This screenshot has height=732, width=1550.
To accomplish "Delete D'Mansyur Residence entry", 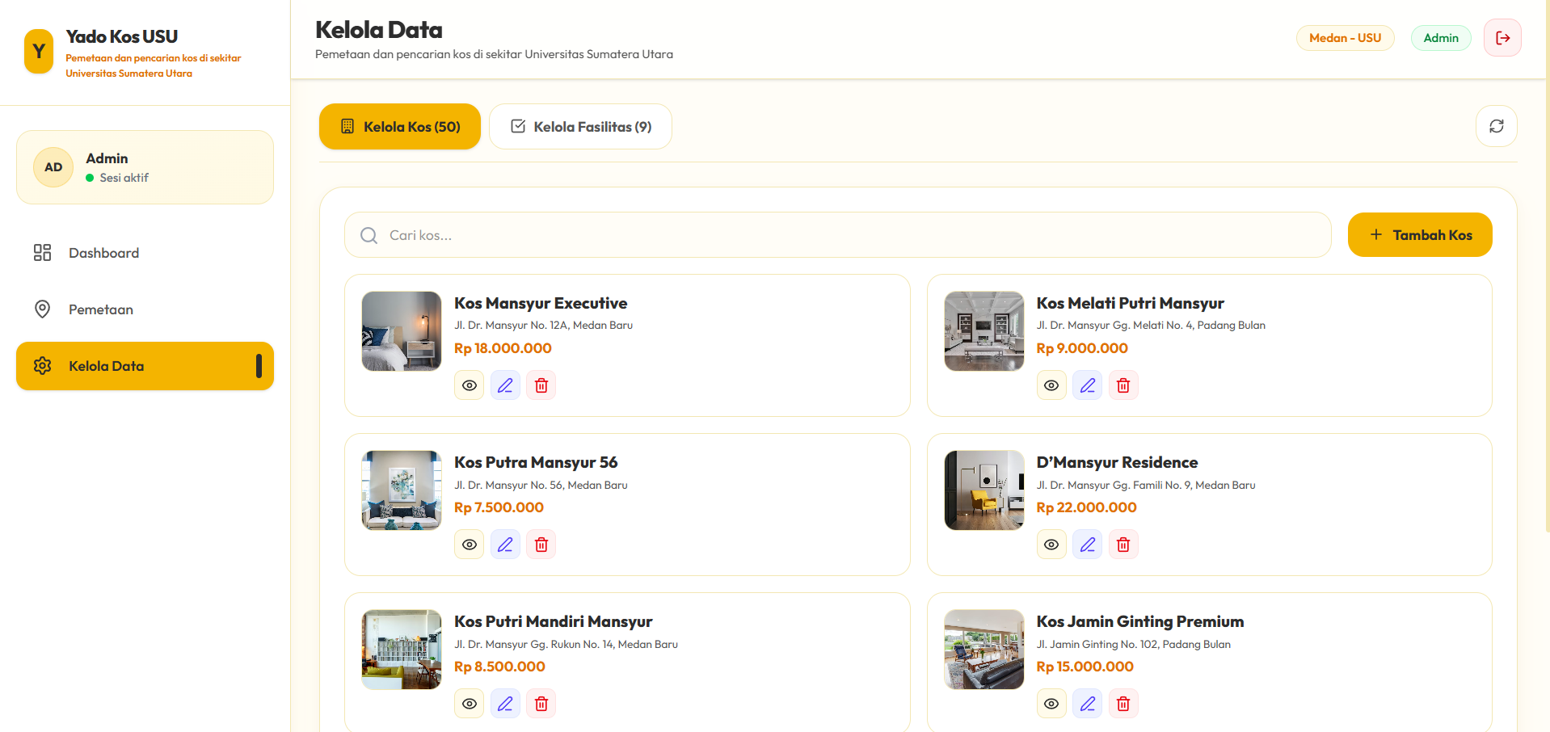I will click(1123, 545).
